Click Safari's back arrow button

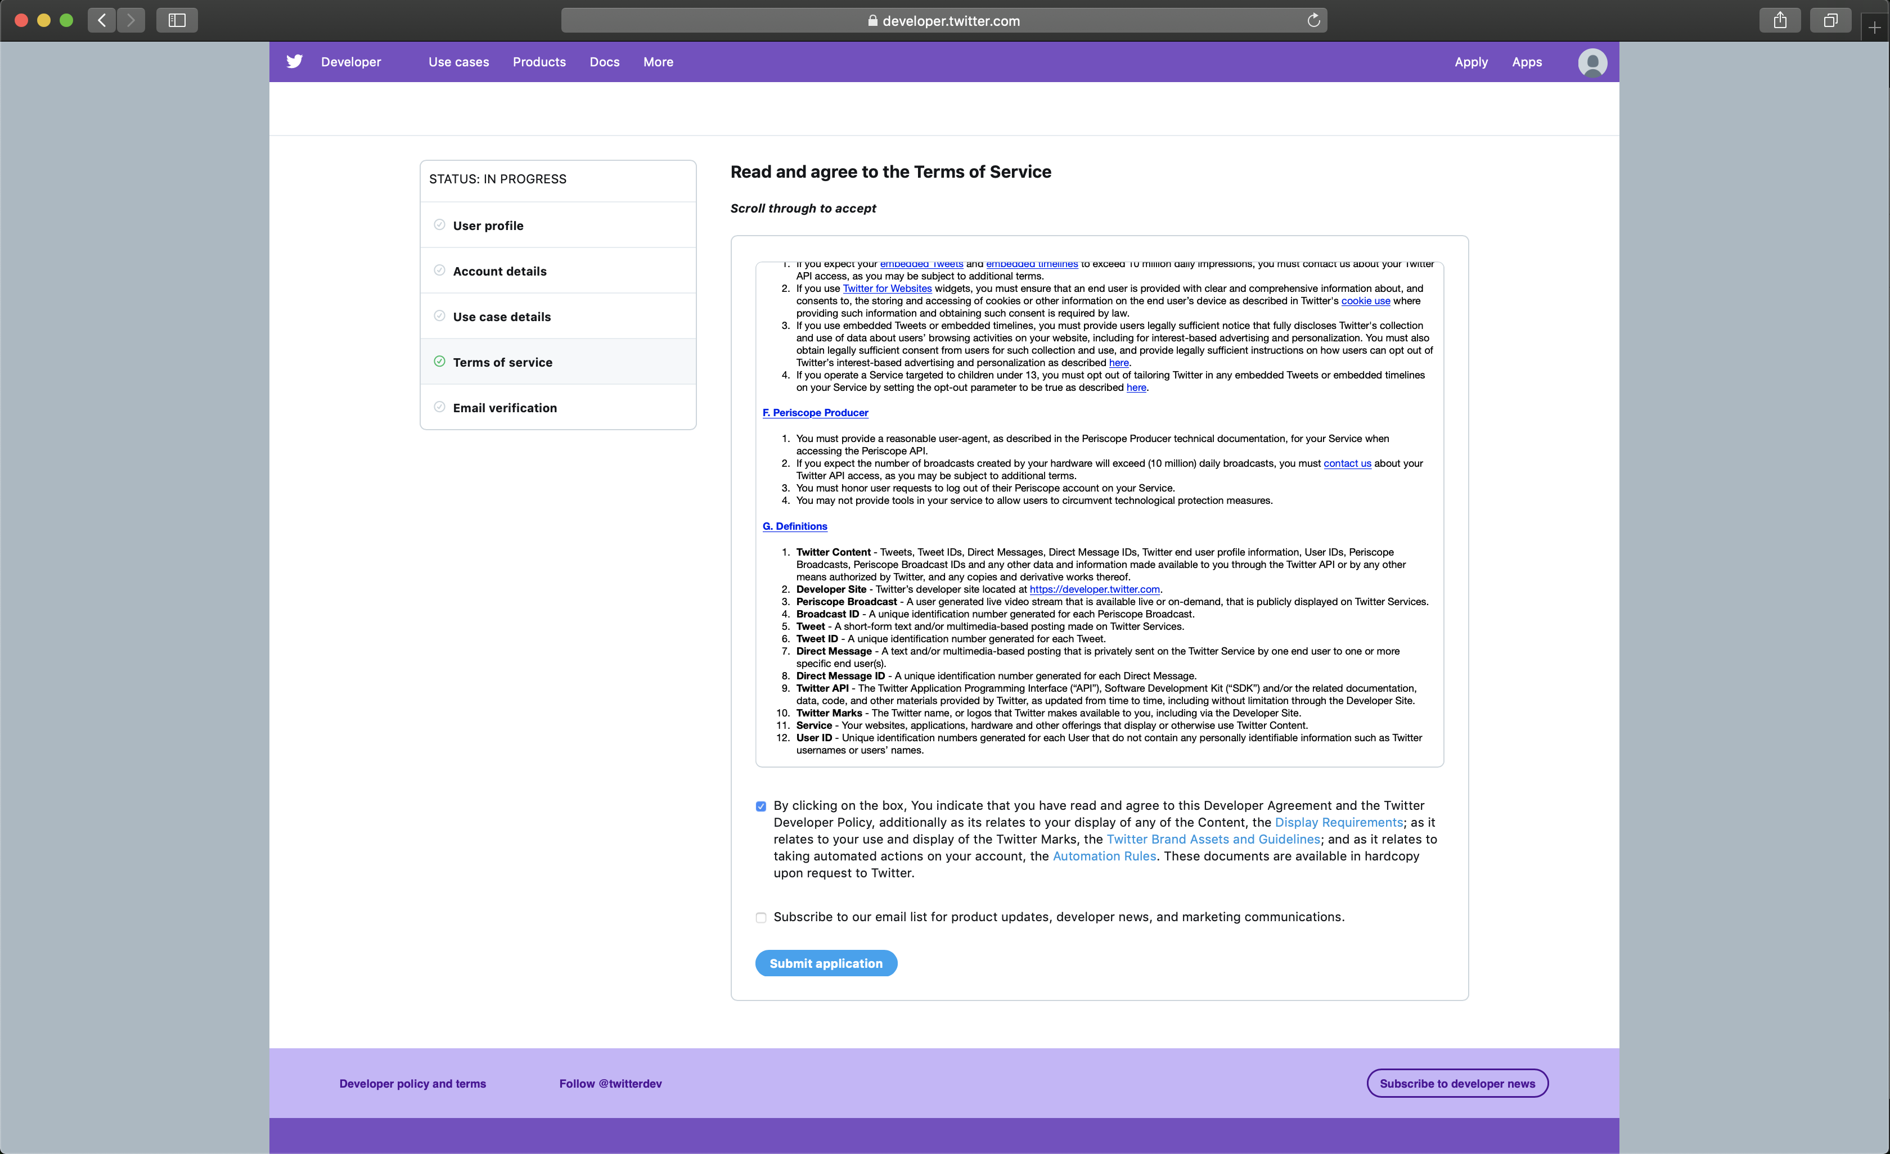(x=102, y=20)
